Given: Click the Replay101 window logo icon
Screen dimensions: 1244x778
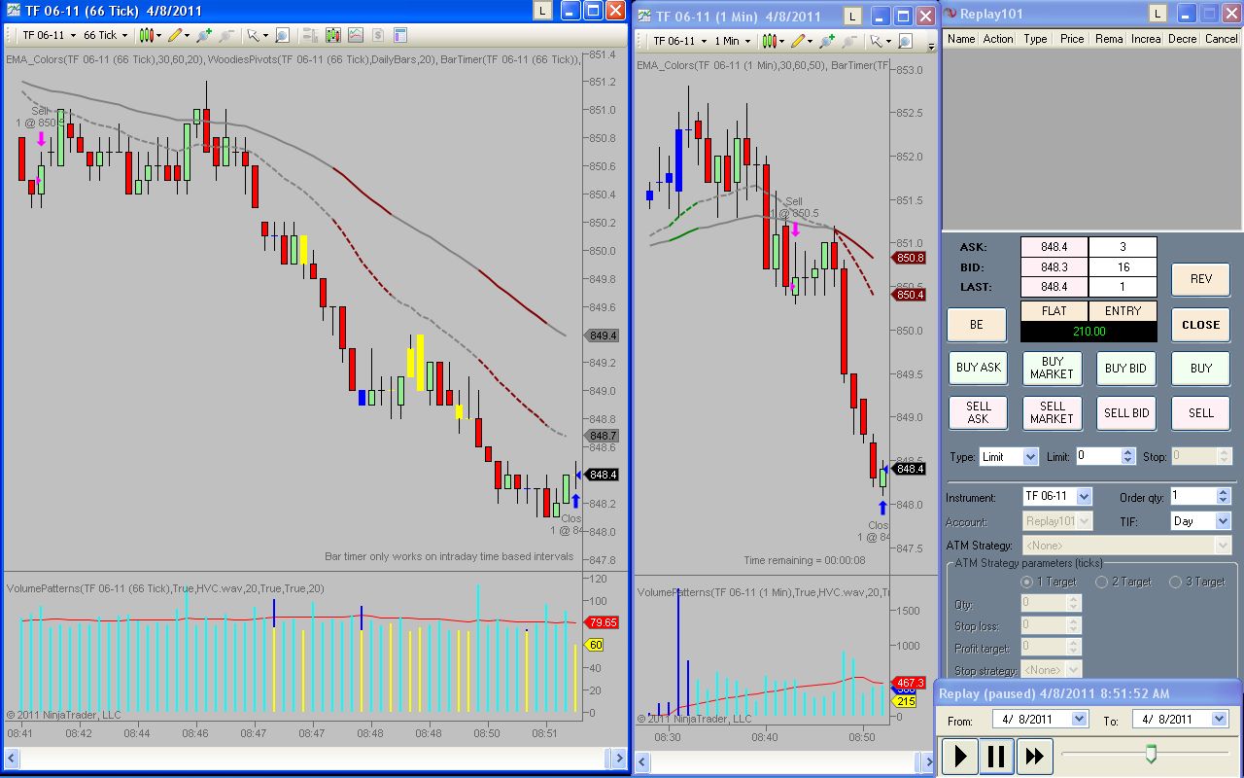Looking at the screenshot, I should click(950, 14).
